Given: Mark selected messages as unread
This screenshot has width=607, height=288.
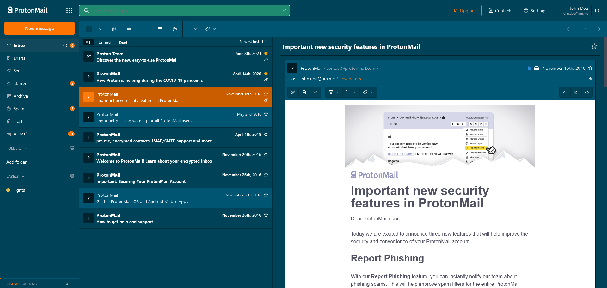Looking at the screenshot, I should 114,29.
